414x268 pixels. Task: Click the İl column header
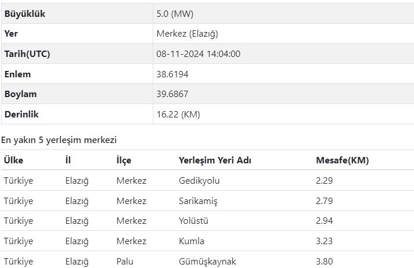tap(68, 160)
